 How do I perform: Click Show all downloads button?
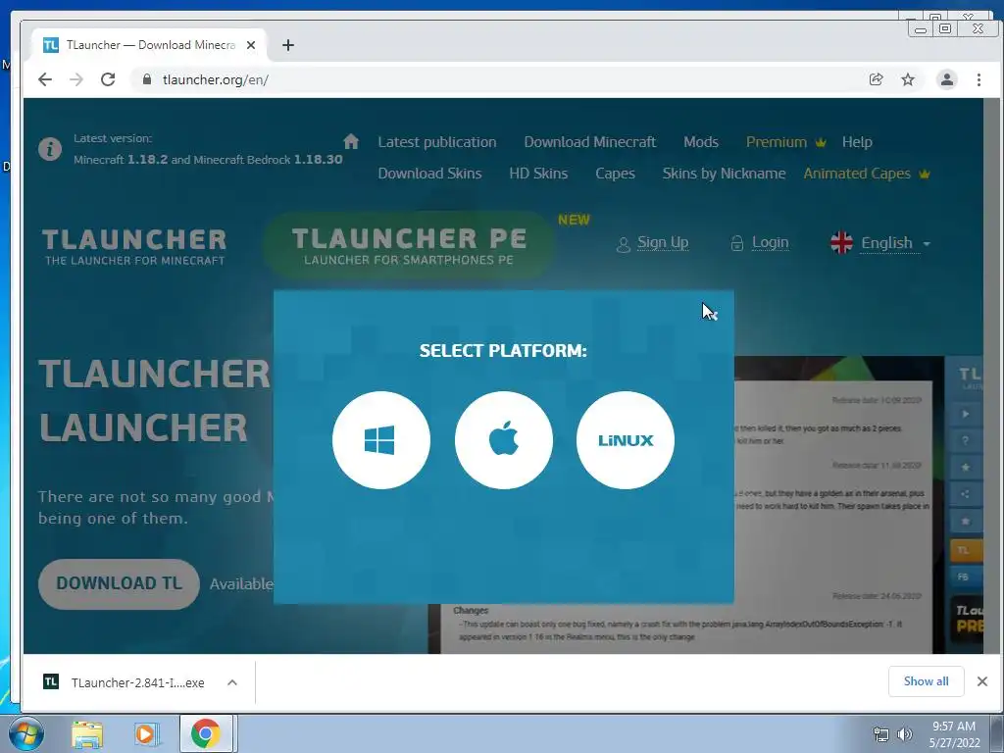[926, 681]
